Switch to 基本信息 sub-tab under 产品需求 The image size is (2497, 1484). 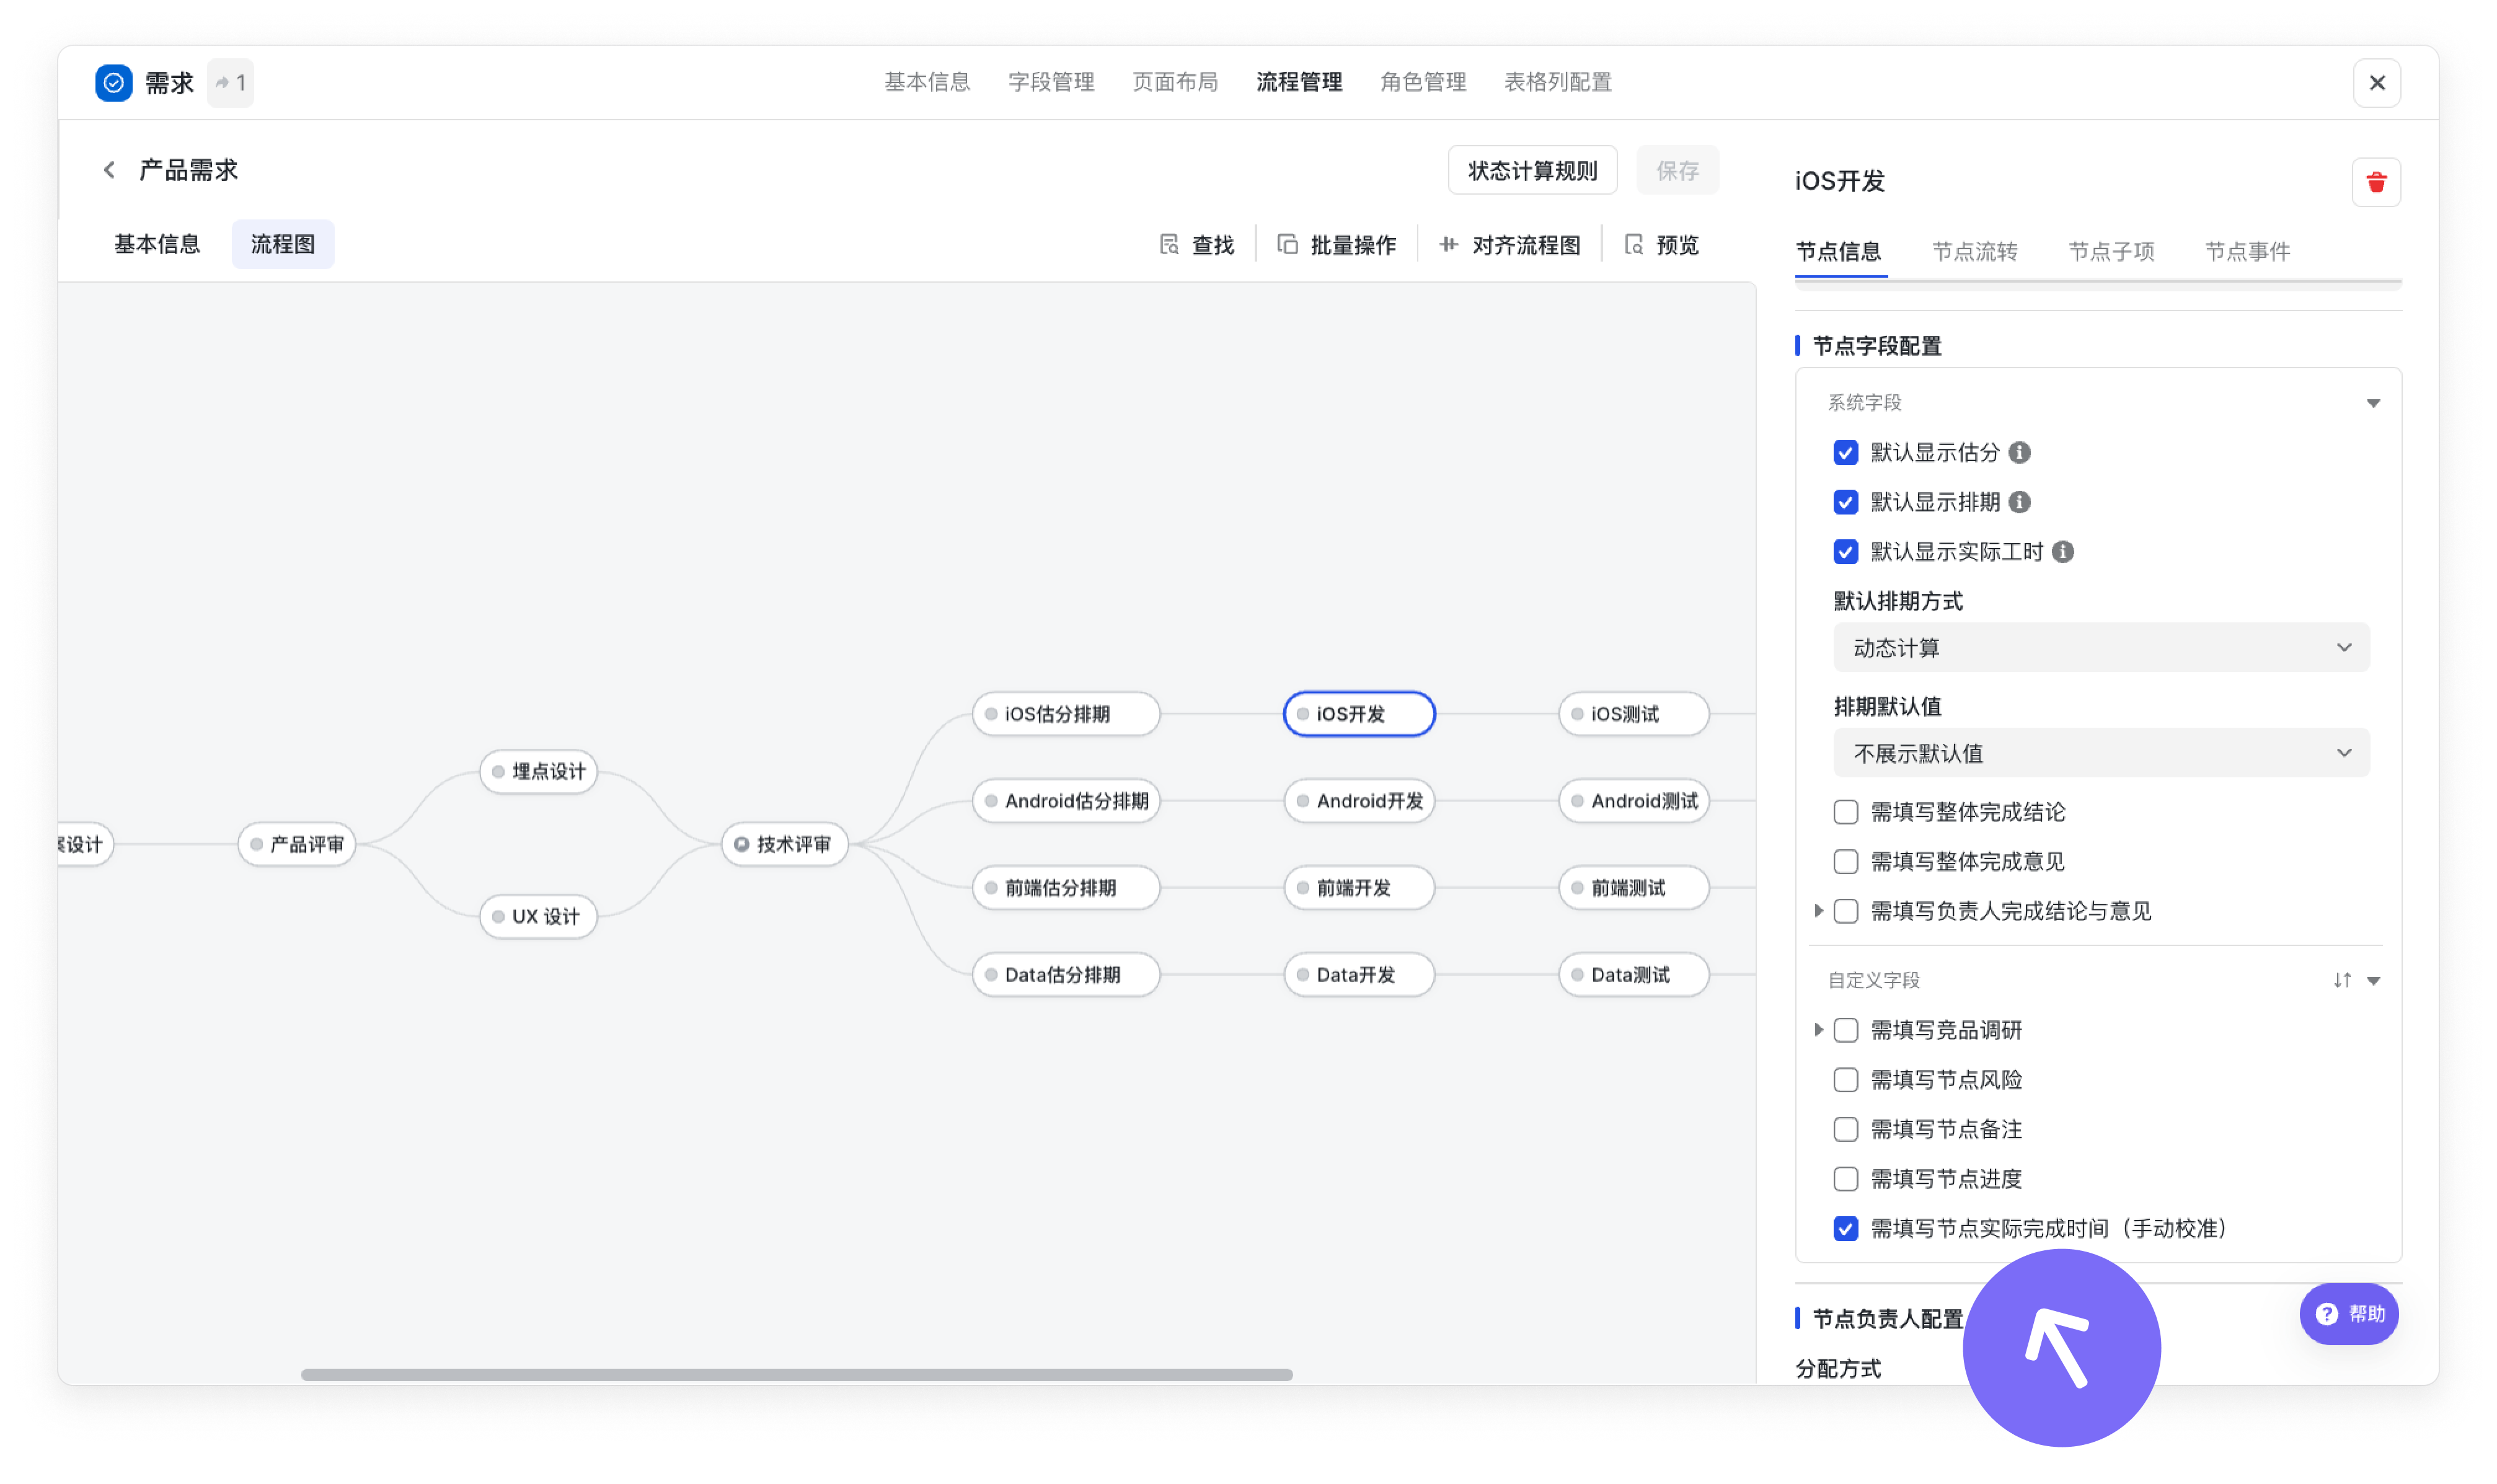click(157, 245)
